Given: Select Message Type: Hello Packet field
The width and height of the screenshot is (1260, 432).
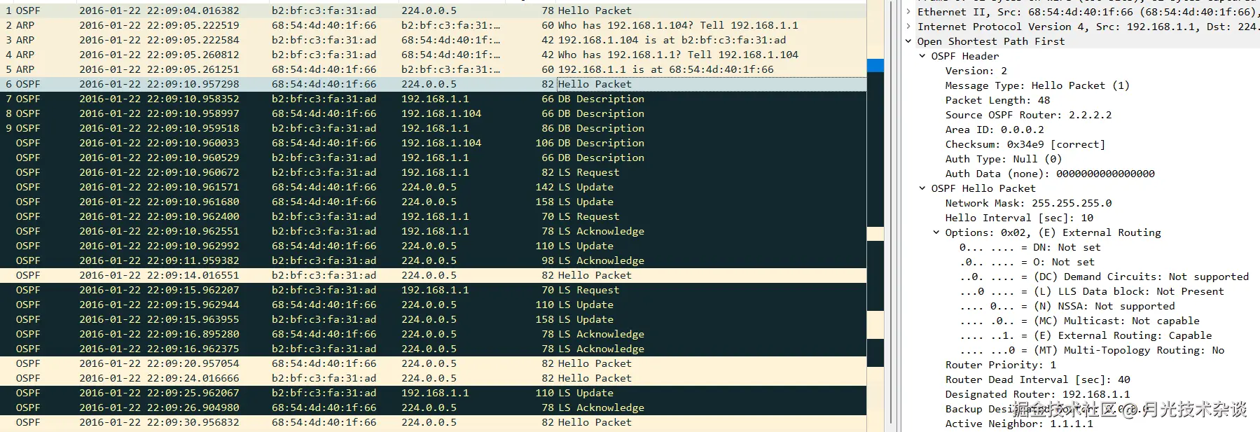Looking at the screenshot, I should click(x=1037, y=85).
